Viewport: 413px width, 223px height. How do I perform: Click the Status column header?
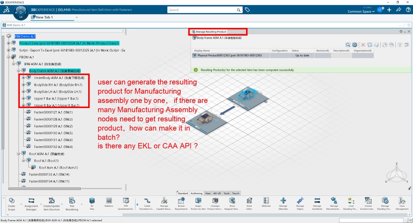point(295,51)
